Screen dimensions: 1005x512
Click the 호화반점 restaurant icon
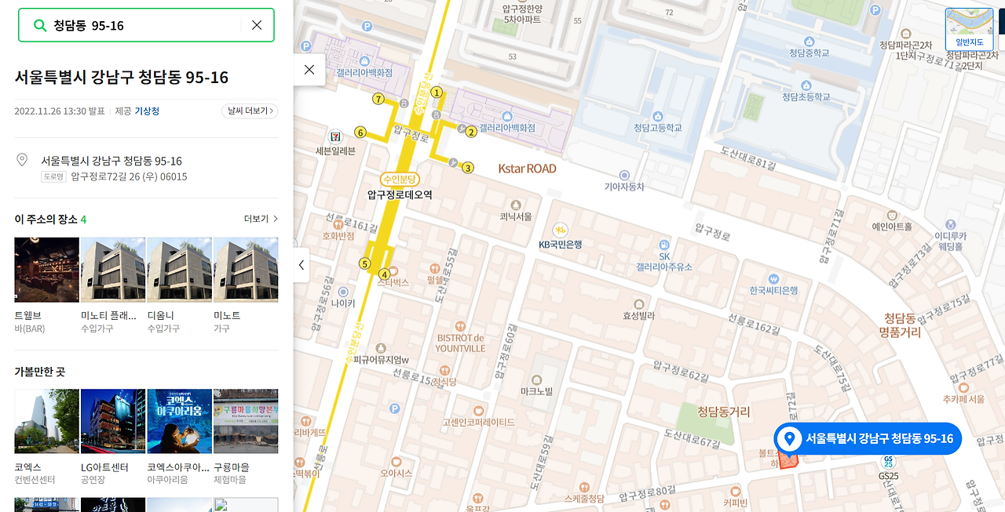(x=338, y=223)
